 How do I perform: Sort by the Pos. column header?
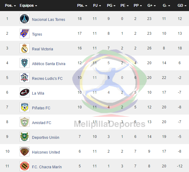pyautogui.click(x=10, y=6)
